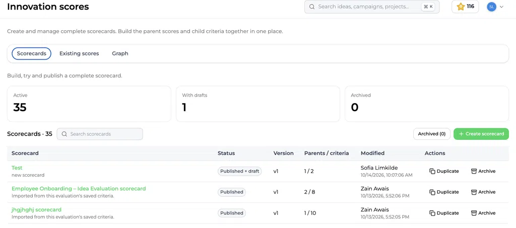Click the Published + draft status badge
This screenshot has height=228, width=516.
(239, 171)
